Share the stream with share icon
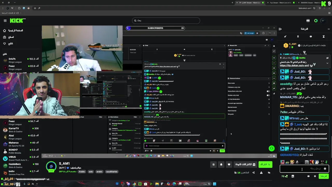The height and width of the screenshot is (187, 332). (253, 173)
